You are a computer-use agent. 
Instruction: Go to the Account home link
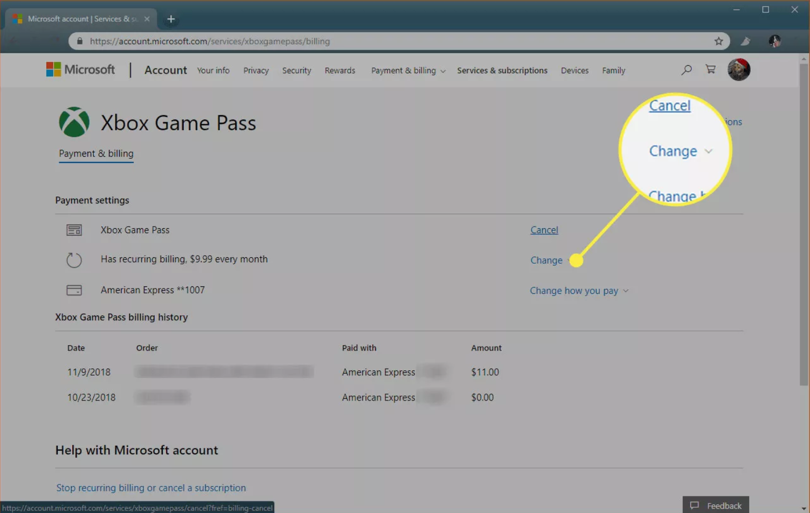pyautogui.click(x=165, y=70)
